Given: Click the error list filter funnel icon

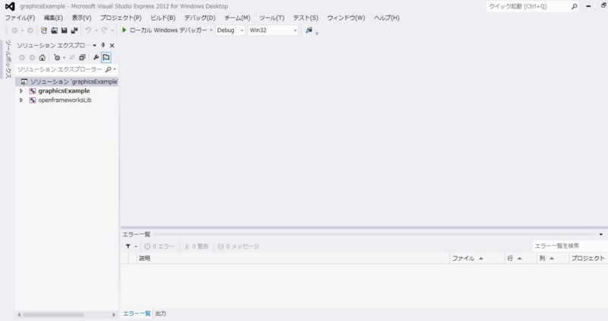Looking at the screenshot, I should pyautogui.click(x=128, y=246).
